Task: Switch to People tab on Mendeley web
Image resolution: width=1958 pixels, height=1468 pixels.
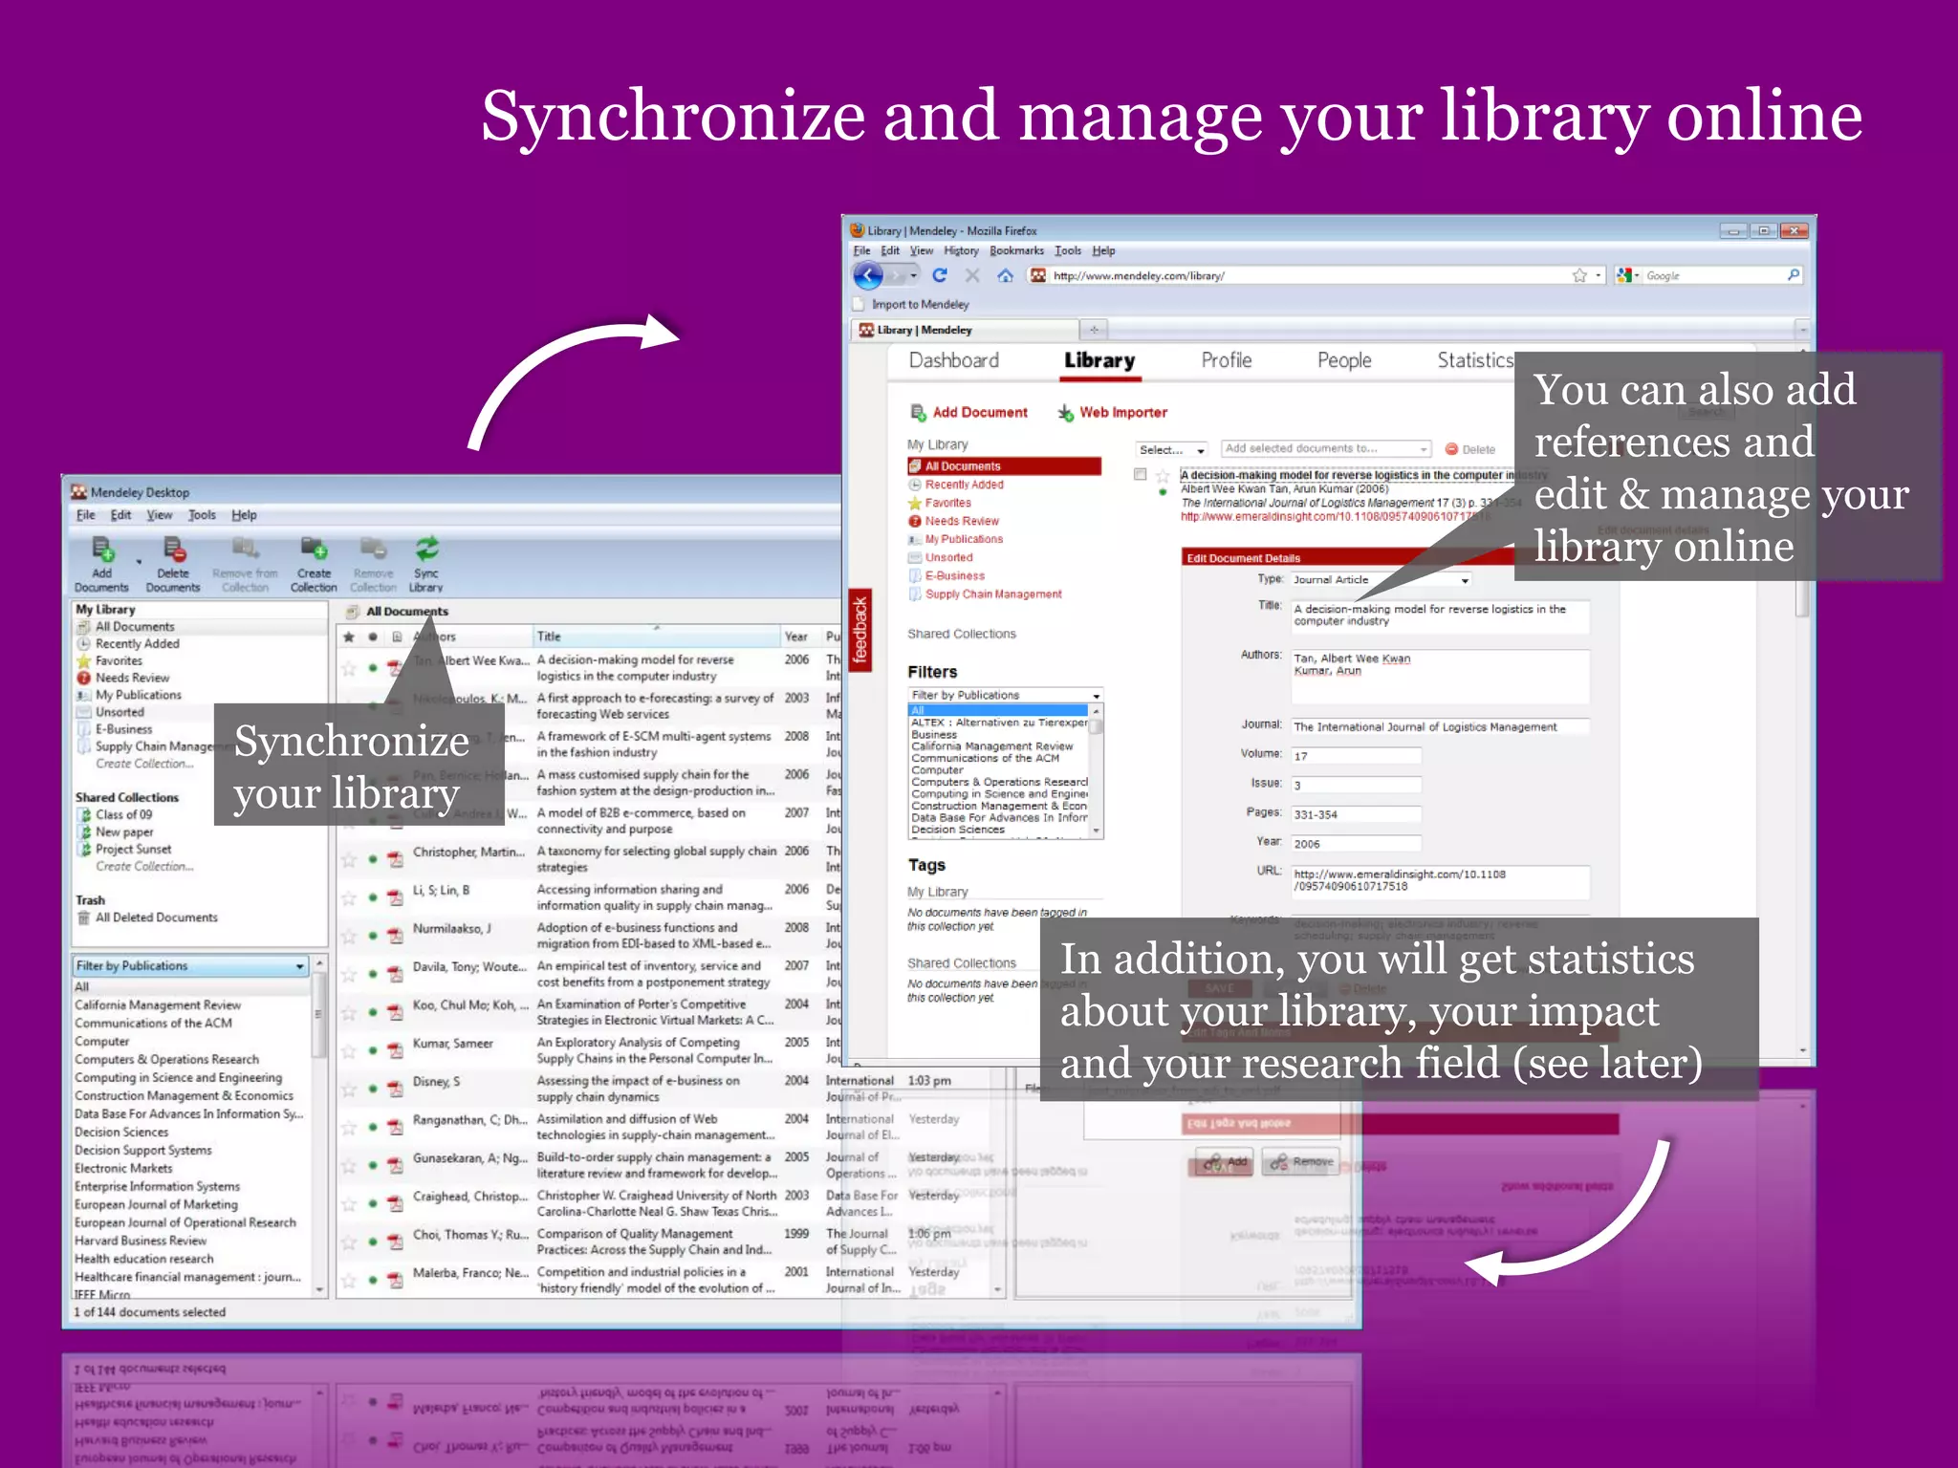Action: point(1344,360)
